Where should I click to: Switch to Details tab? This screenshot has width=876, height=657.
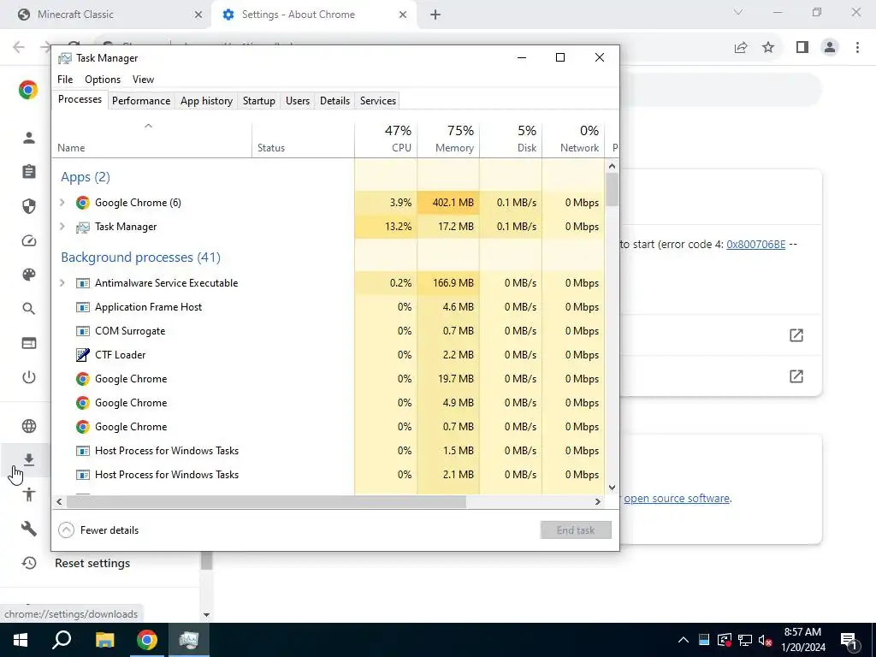click(x=334, y=101)
